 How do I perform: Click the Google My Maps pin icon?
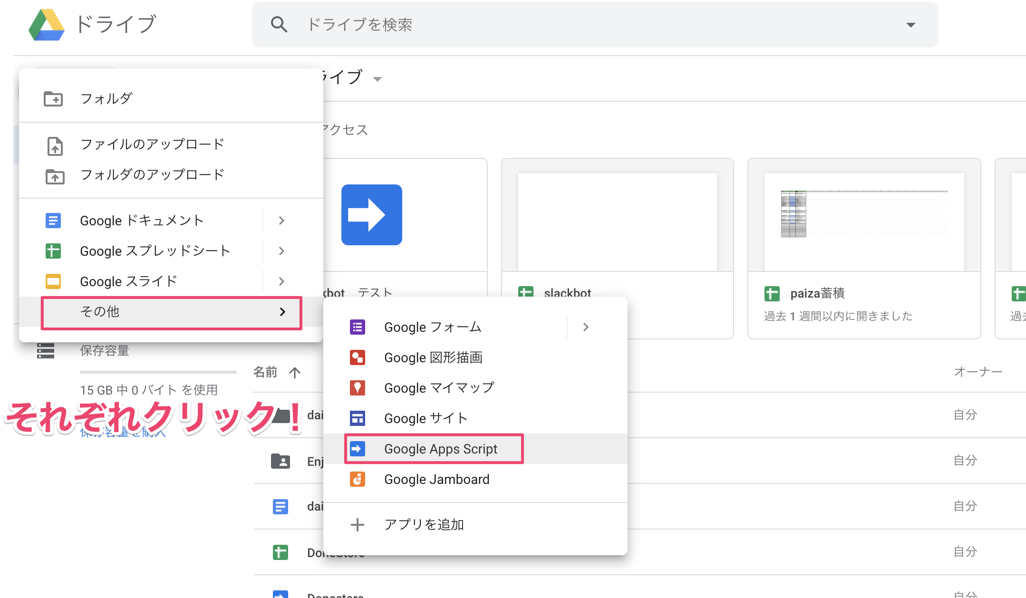[x=358, y=388]
